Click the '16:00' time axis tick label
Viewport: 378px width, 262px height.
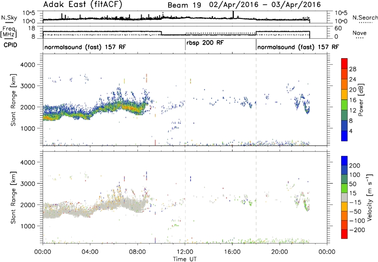pyautogui.click(x=232, y=252)
